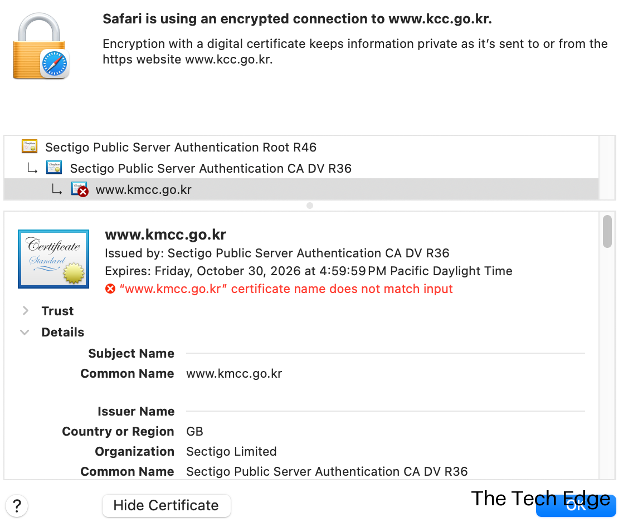633x527 pixels.
Task: Select Sectigo Public Server Authentication Root R46
Action: [x=181, y=148]
